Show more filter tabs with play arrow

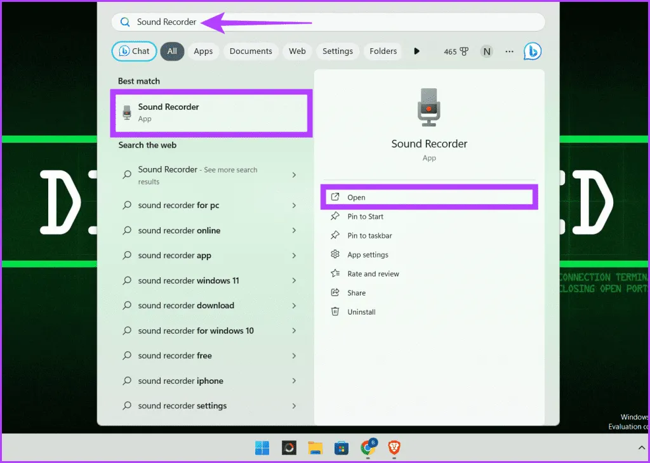point(416,51)
